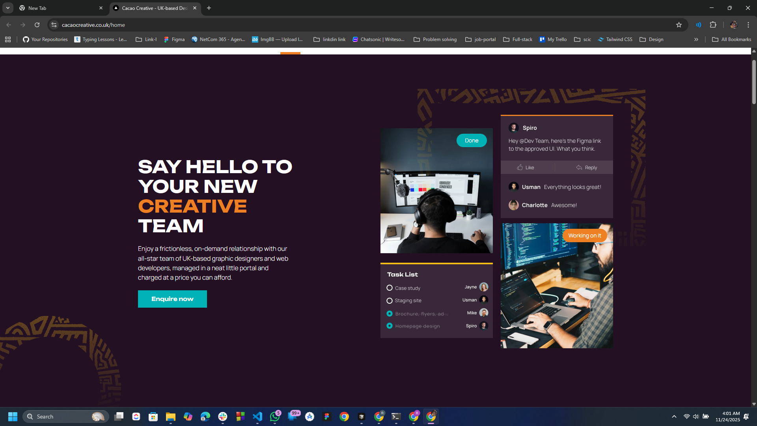Open Visual Studio Code from the taskbar

[257, 417]
